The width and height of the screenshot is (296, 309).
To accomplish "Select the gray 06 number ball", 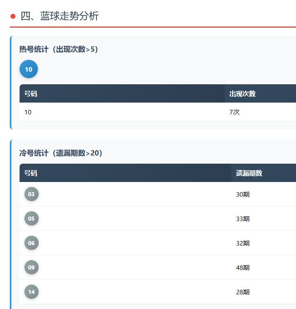I will coord(31,243).
